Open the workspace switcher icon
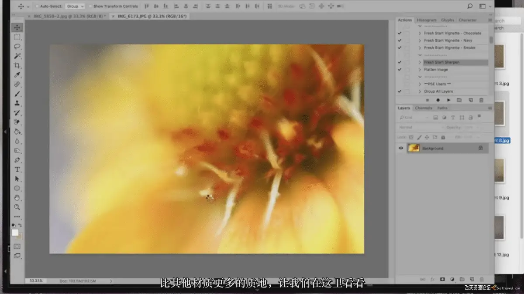This screenshot has width=524, height=294. [x=483, y=6]
